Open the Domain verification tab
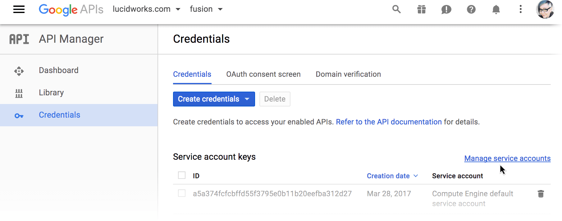562x221 pixels. (348, 74)
